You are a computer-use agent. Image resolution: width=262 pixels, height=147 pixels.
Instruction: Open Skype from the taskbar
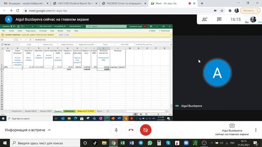(168, 143)
